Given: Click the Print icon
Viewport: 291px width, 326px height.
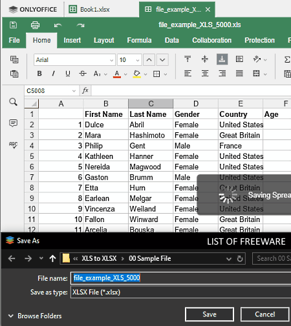Looking at the screenshot, I should pyautogui.click(x=35, y=25).
